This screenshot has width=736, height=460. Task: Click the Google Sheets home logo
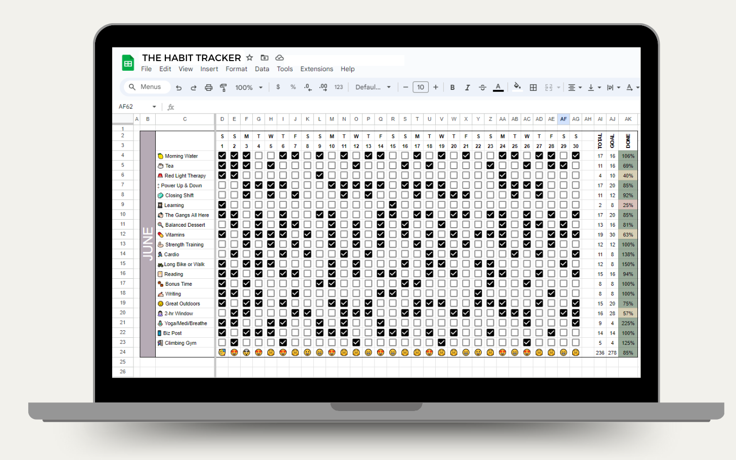(128, 63)
